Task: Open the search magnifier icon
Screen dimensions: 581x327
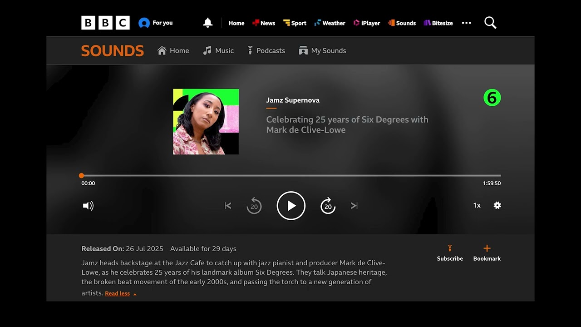Action: (490, 23)
